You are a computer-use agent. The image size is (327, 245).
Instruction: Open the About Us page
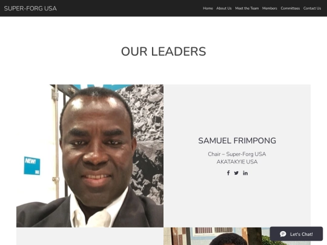(224, 8)
